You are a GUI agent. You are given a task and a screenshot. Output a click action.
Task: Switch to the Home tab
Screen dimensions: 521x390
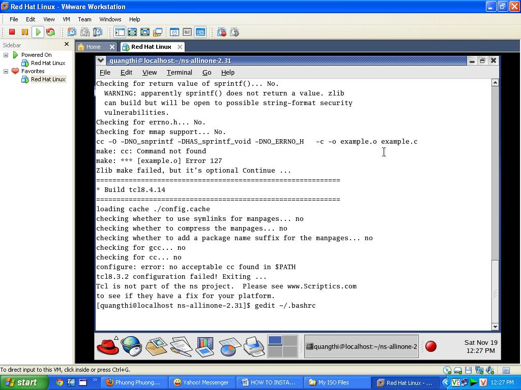click(x=93, y=47)
